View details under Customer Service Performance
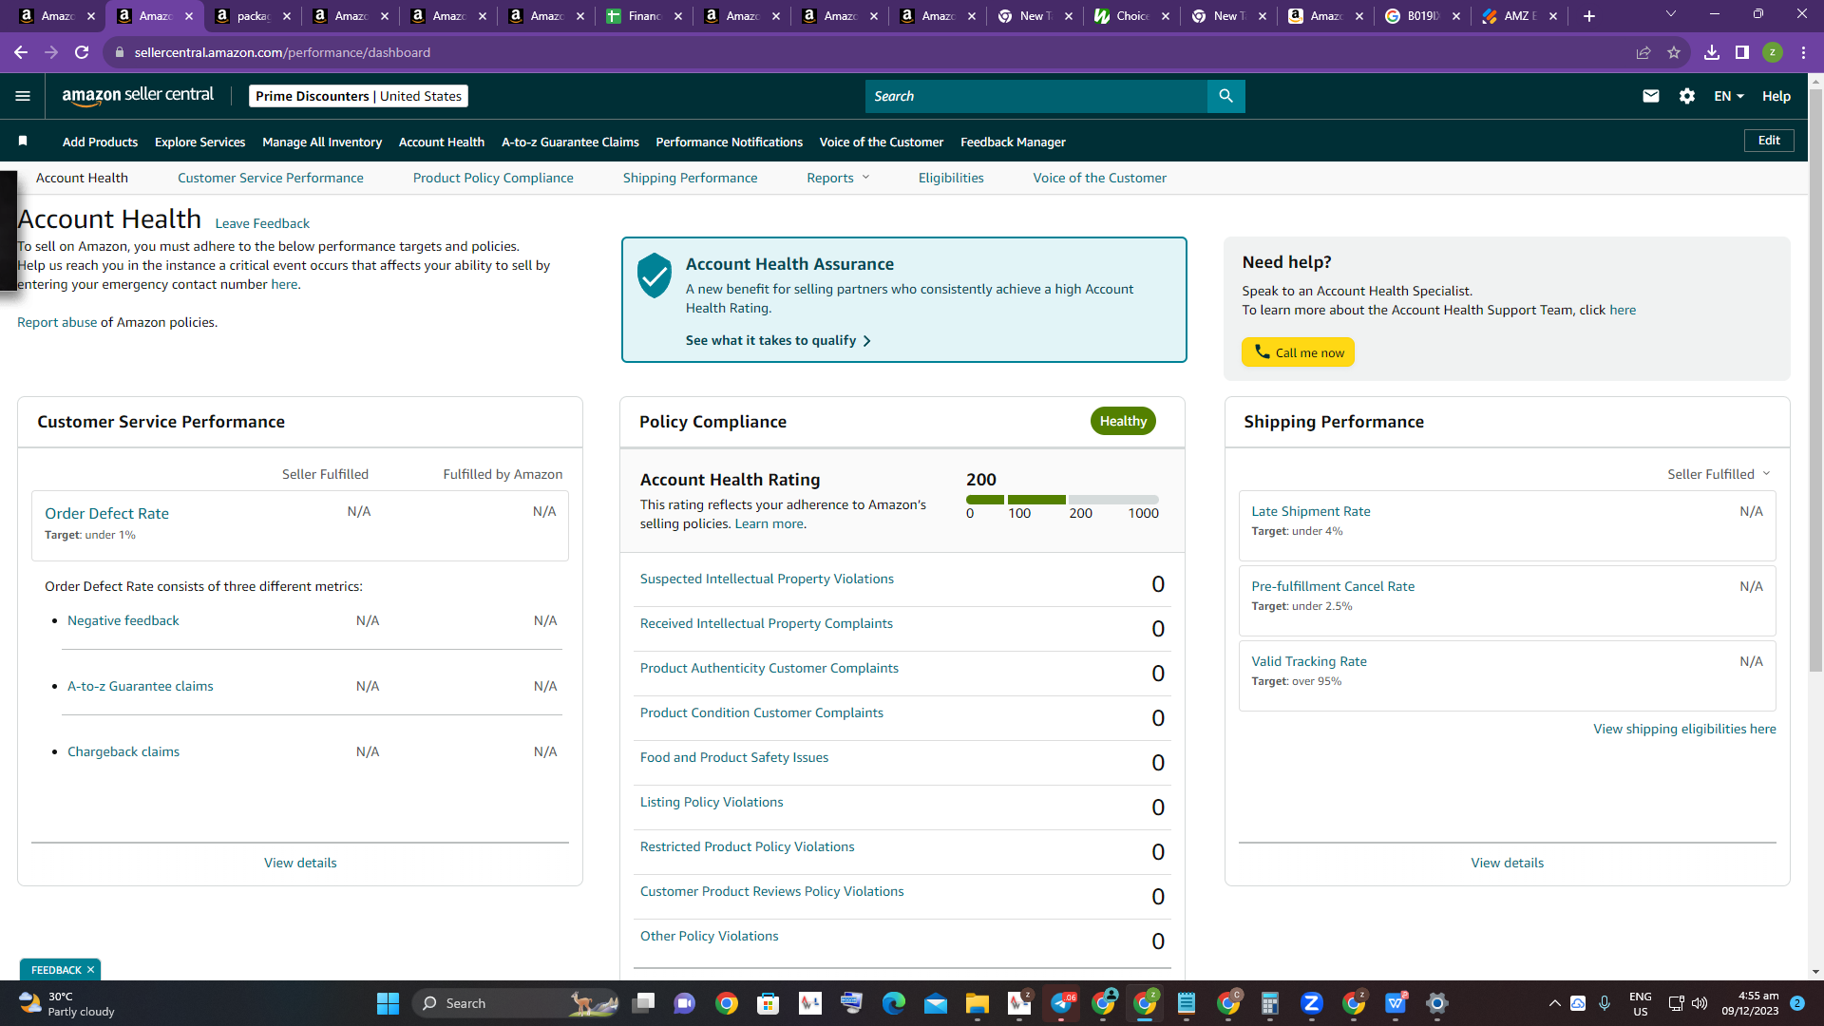Image resolution: width=1824 pixels, height=1026 pixels. point(300,863)
